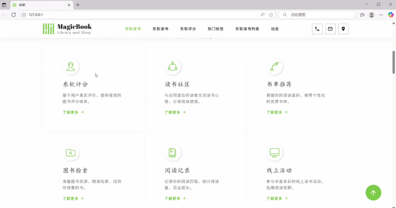The height and width of the screenshot is (208, 396).
Task: Open the 热门标签 navigation item
Action: point(215,29)
